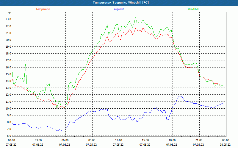Click the '06:00' time label
238x148 pixels.
point(65,140)
